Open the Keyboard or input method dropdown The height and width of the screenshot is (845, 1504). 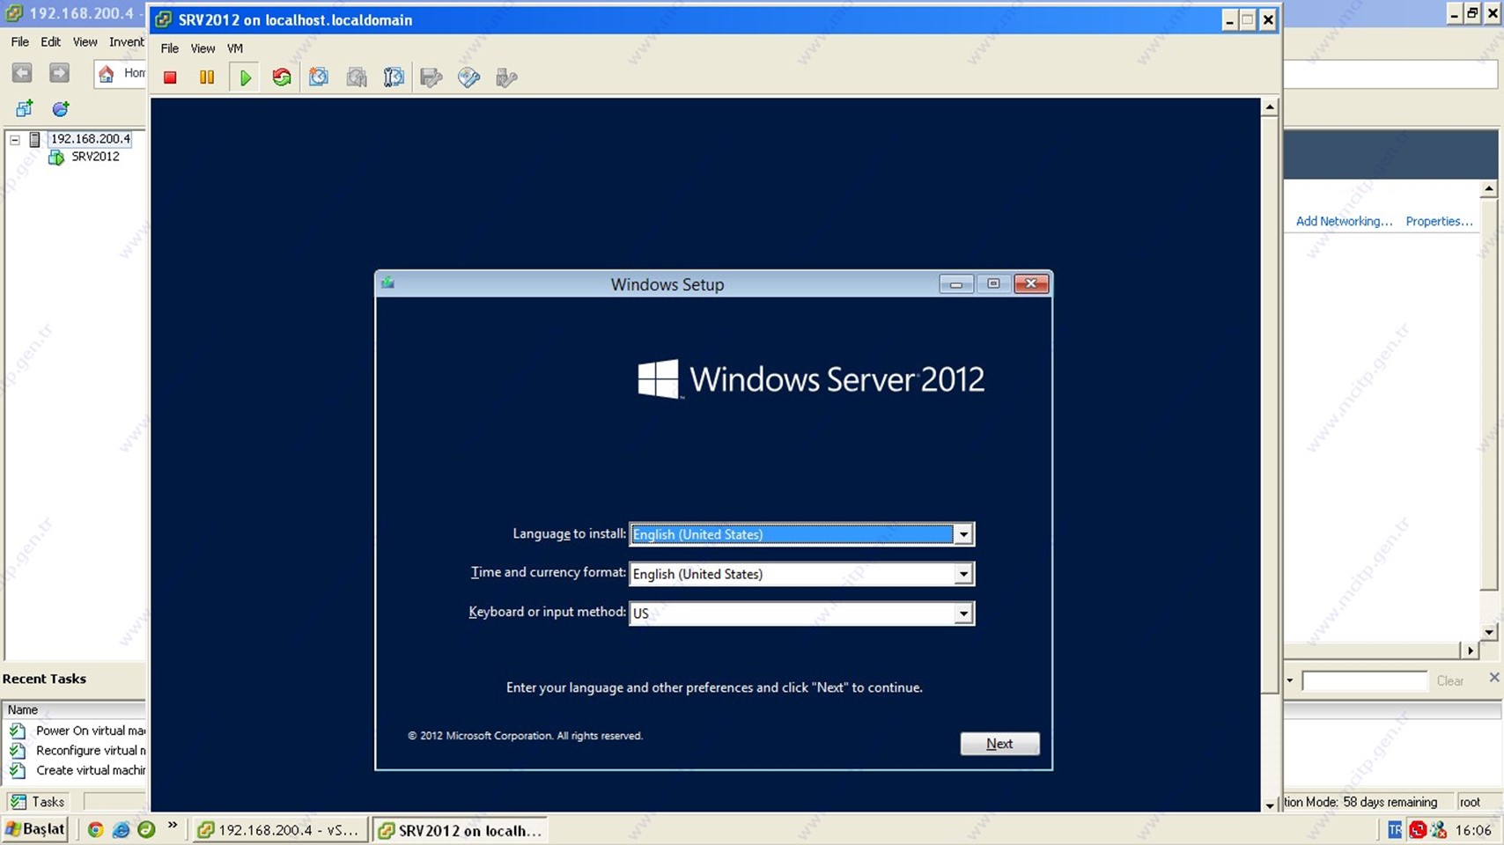[963, 614]
